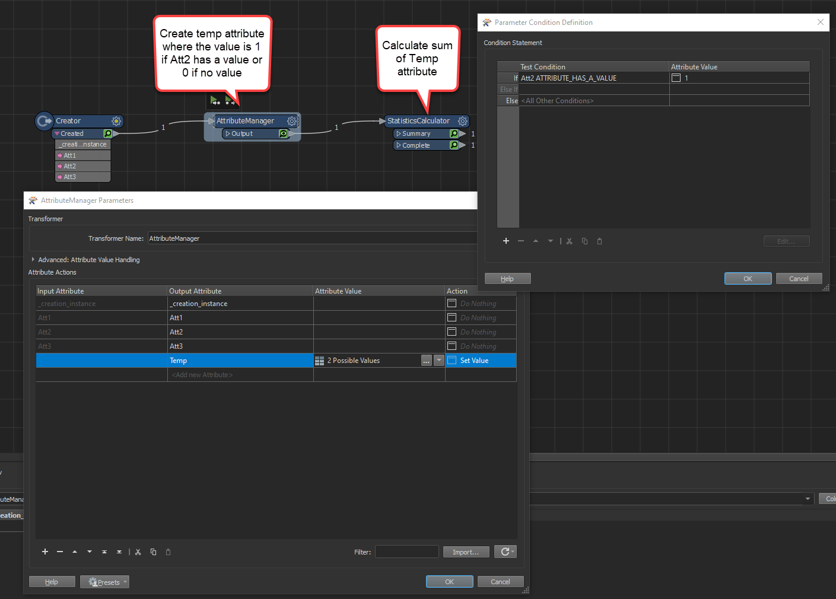Image resolution: width=836 pixels, height=599 pixels.
Task: Click the Transformer Name input field
Action: coord(313,238)
